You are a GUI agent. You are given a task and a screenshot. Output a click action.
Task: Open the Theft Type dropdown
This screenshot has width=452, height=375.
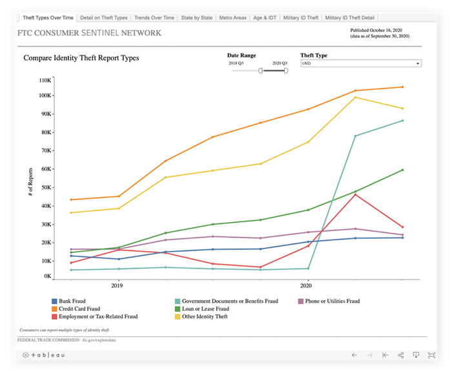pos(360,63)
